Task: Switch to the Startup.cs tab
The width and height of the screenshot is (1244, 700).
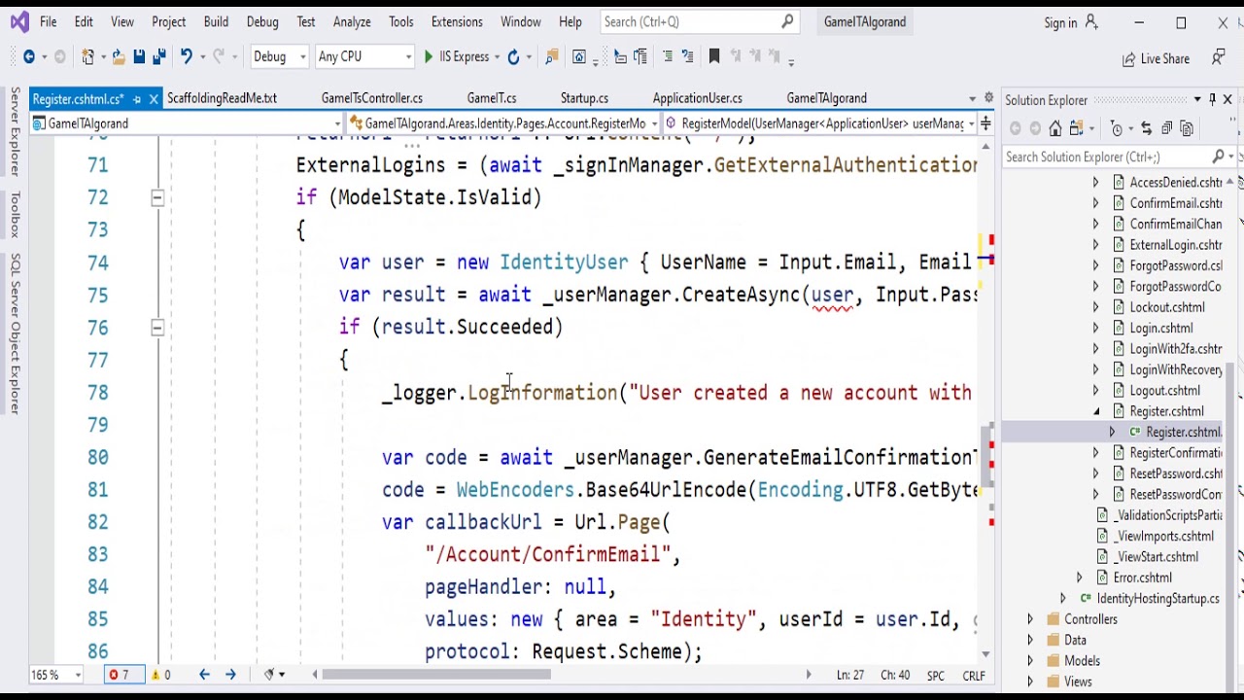Action: coord(584,98)
